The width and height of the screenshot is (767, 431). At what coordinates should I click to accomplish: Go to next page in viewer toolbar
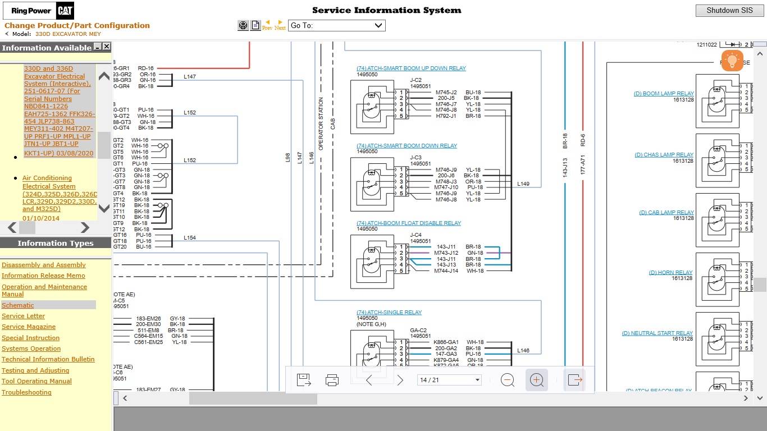(400, 380)
